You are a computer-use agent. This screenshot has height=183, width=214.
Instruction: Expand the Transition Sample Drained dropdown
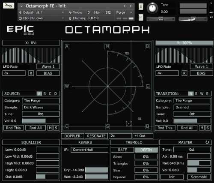click(192, 107)
